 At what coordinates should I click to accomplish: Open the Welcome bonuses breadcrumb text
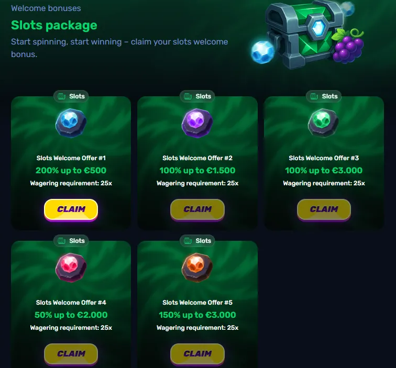pos(46,8)
